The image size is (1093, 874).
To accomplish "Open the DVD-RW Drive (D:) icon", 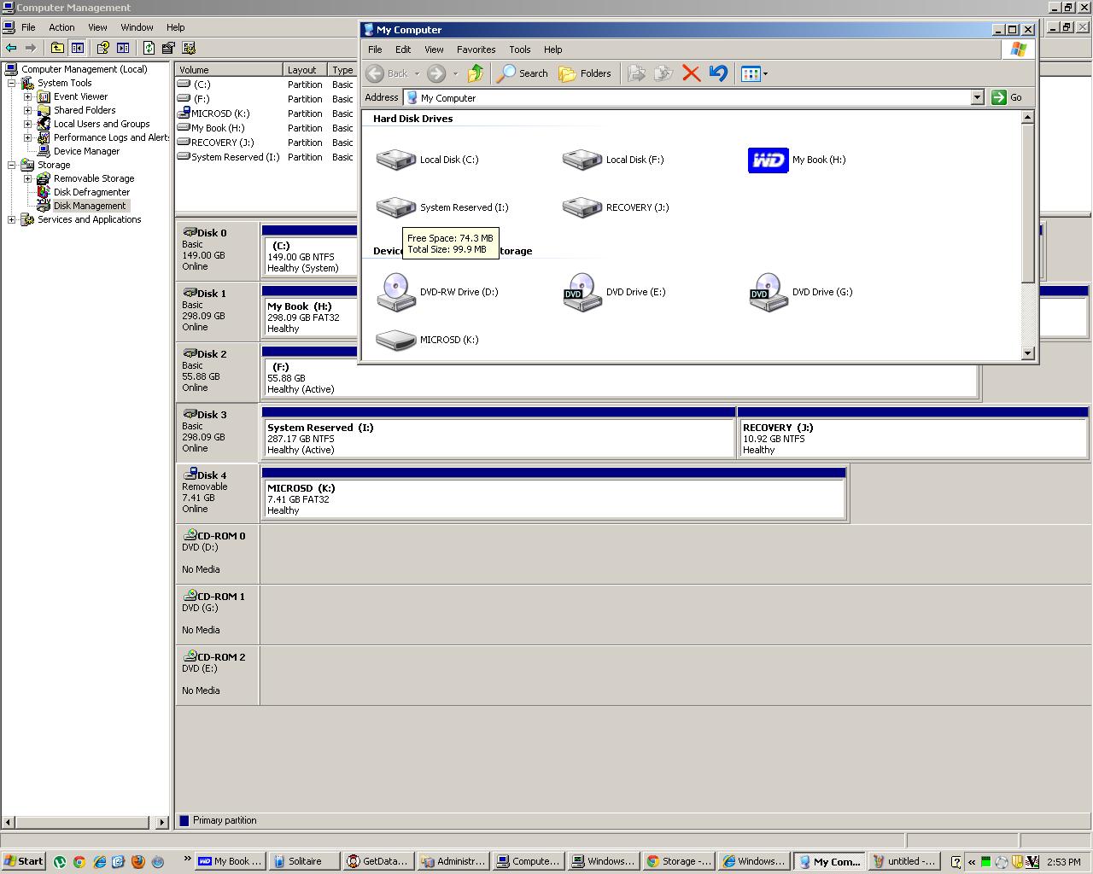I will (x=395, y=292).
